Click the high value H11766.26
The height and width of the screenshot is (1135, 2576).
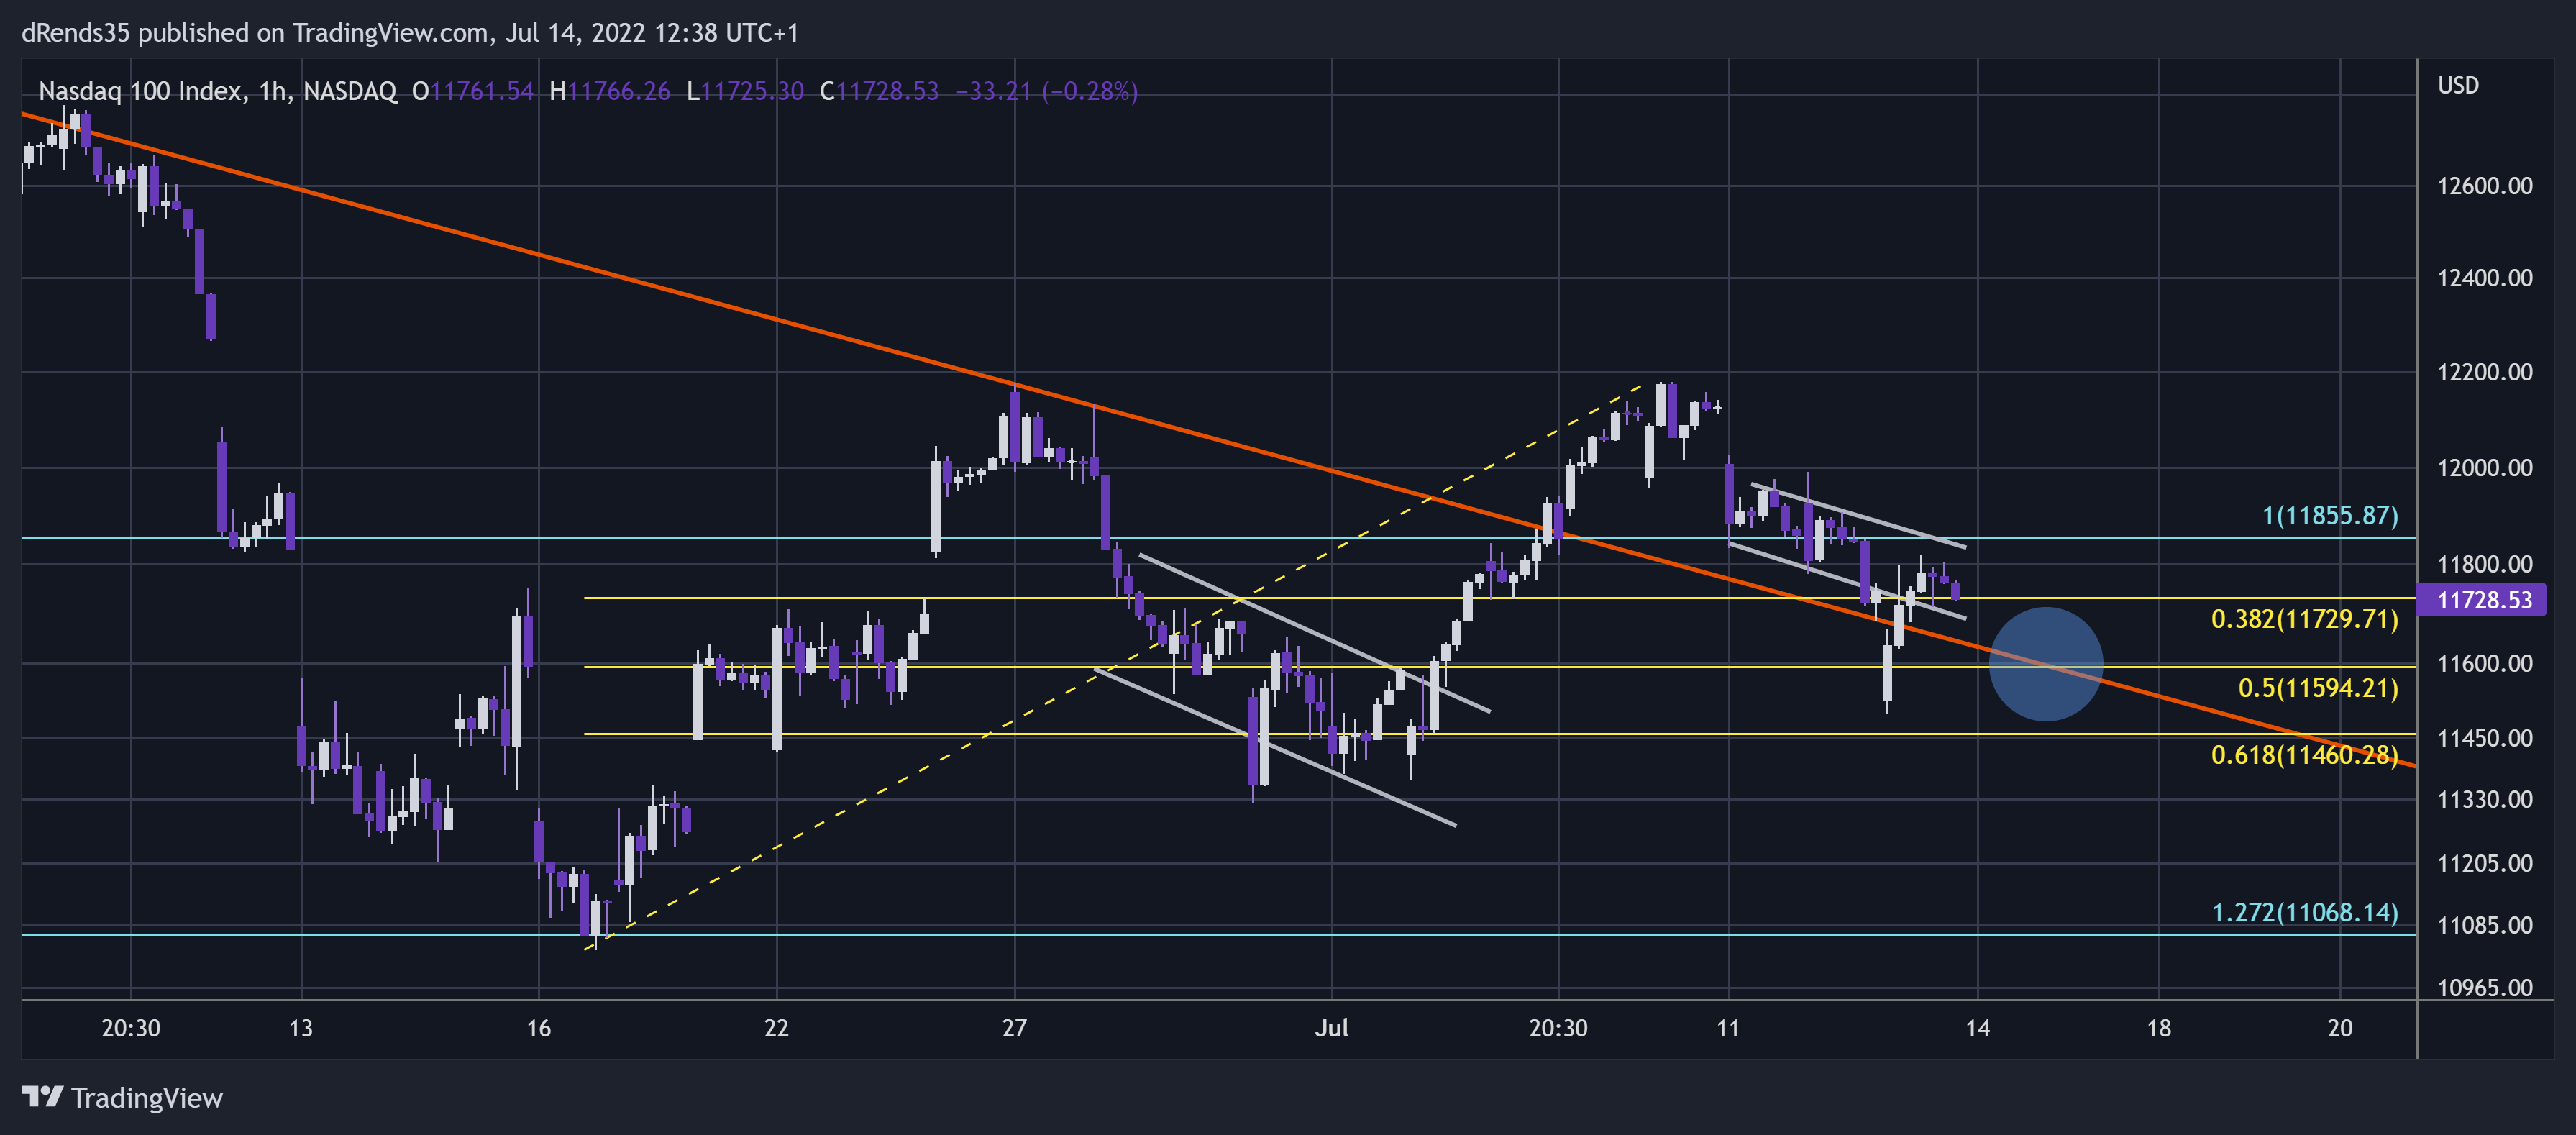point(610,91)
